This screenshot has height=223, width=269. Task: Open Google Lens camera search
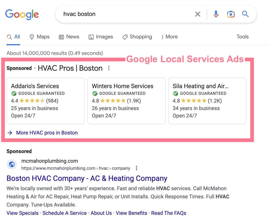click(x=231, y=14)
